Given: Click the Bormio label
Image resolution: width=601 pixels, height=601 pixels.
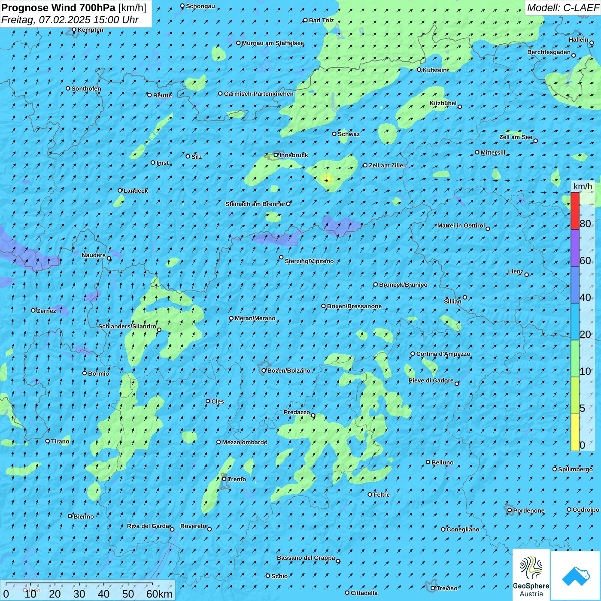Looking at the screenshot, I should click(x=98, y=373).
